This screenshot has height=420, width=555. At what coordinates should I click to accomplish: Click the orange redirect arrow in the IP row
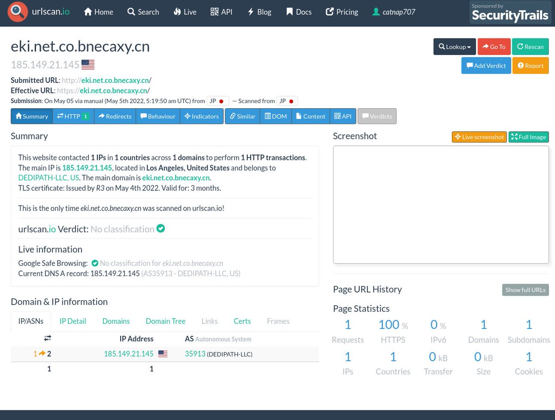(x=42, y=354)
